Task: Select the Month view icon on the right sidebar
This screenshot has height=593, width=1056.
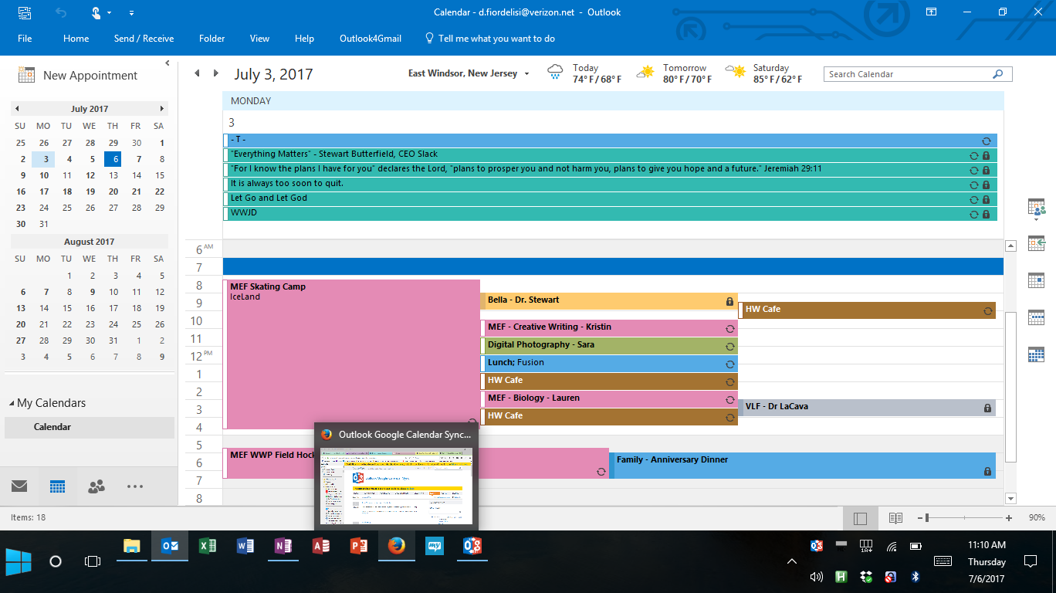Action: (1036, 354)
